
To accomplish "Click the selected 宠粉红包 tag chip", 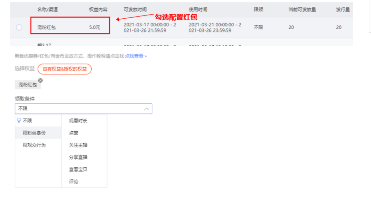I will (x=27, y=85).
